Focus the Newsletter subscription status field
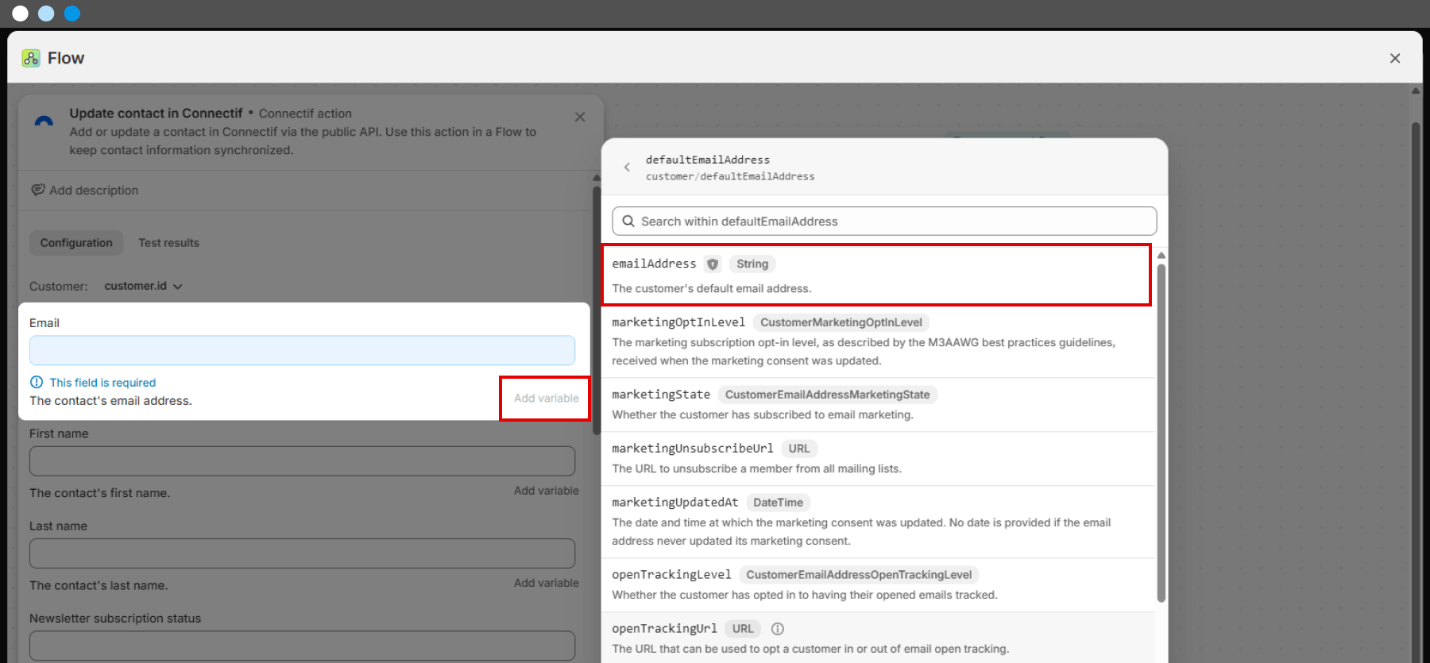 tap(302, 646)
